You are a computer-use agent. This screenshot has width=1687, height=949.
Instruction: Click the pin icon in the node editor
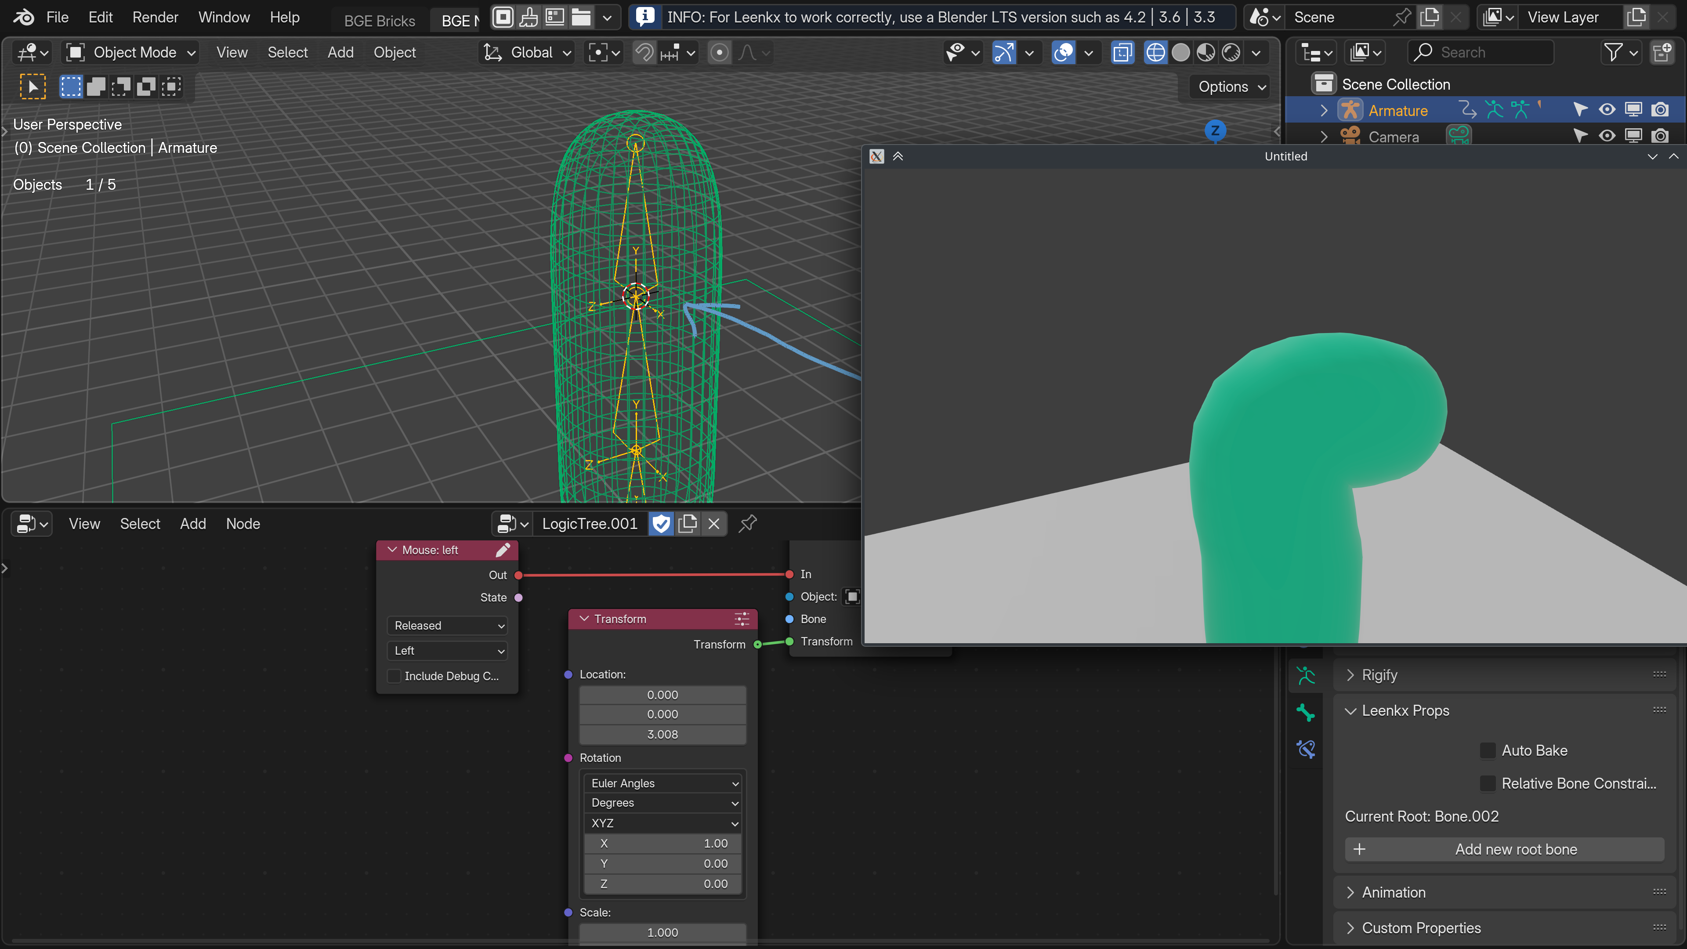[x=747, y=523]
